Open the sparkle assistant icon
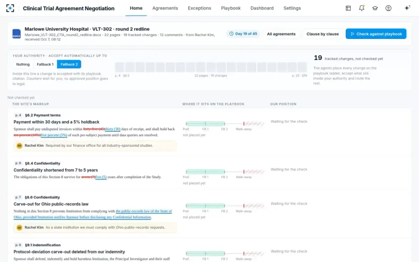419x262 pixels. click(407, 8)
